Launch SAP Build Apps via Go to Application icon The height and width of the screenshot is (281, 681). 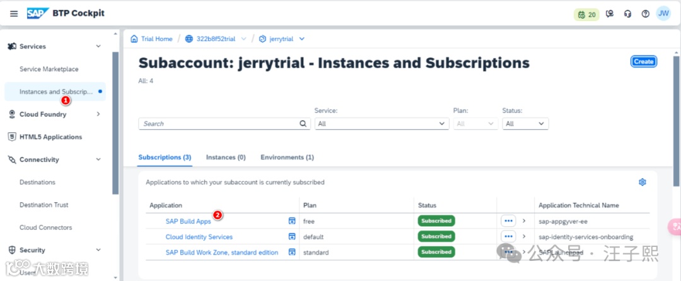click(292, 221)
